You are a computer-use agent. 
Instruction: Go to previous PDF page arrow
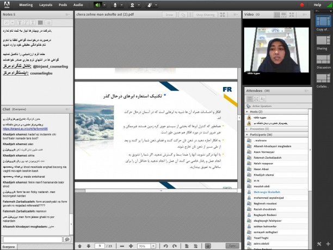click(x=79, y=246)
